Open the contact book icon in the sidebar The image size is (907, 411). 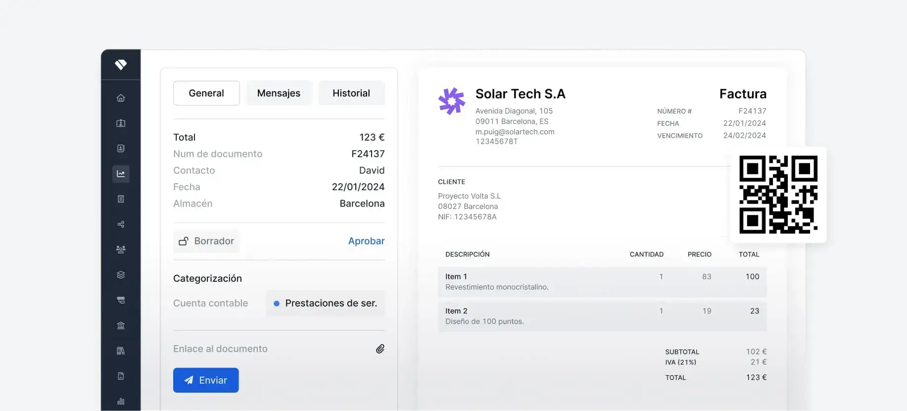[x=121, y=149]
